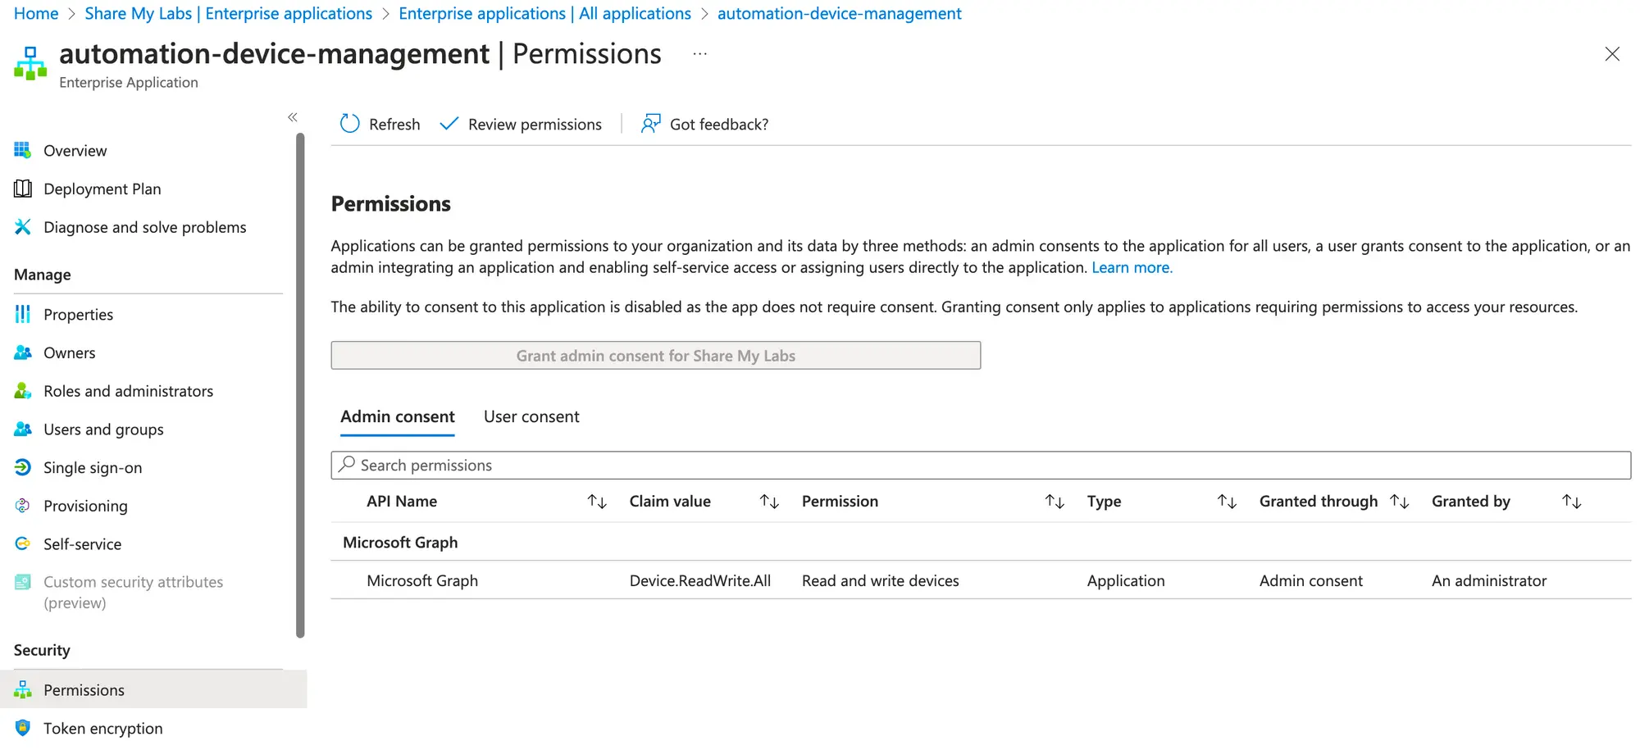Go to Home breadcrumb link
The width and height of the screenshot is (1640, 750).
36,14
